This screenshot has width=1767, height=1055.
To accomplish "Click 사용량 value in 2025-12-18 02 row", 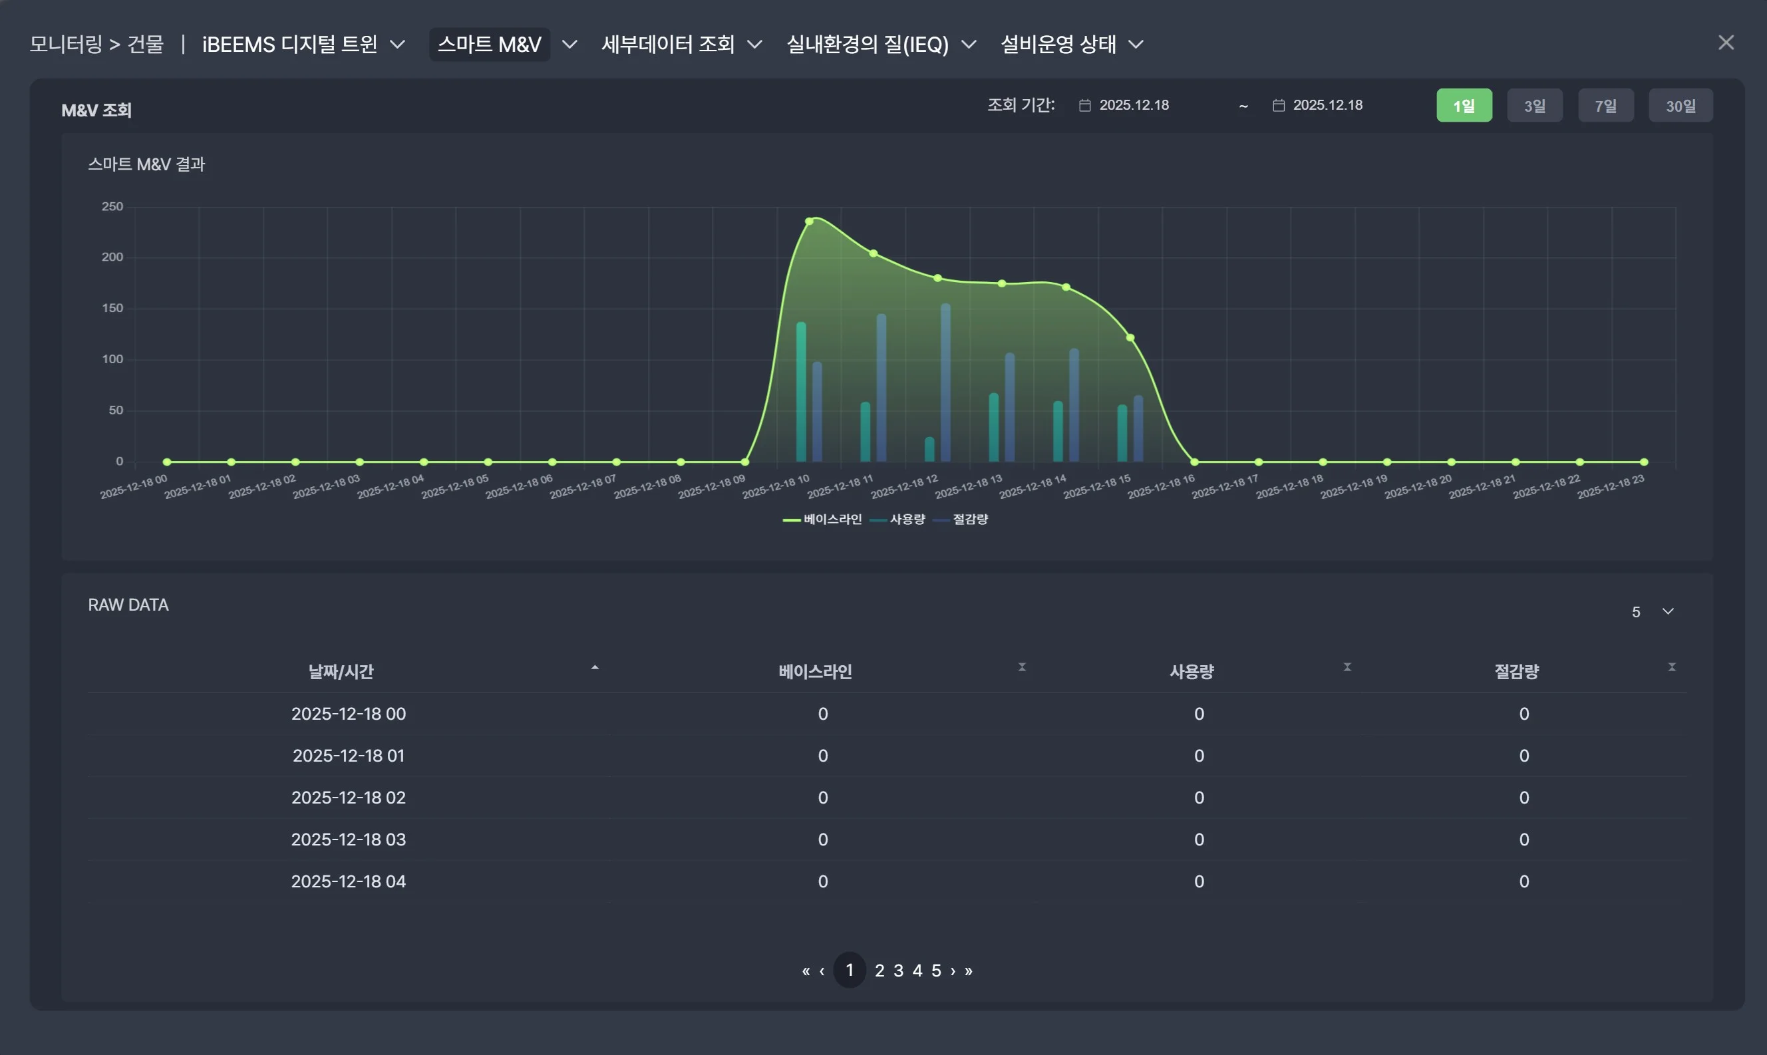I will point(1199,798).
